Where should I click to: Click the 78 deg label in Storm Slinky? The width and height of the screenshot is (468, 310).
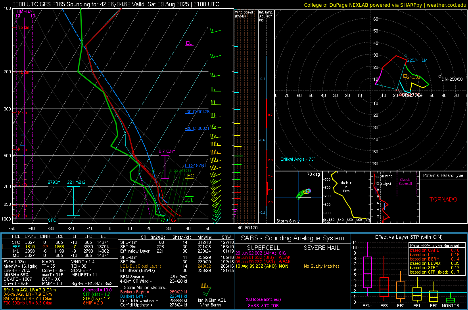pyautogui.click(x=313, y=174)
